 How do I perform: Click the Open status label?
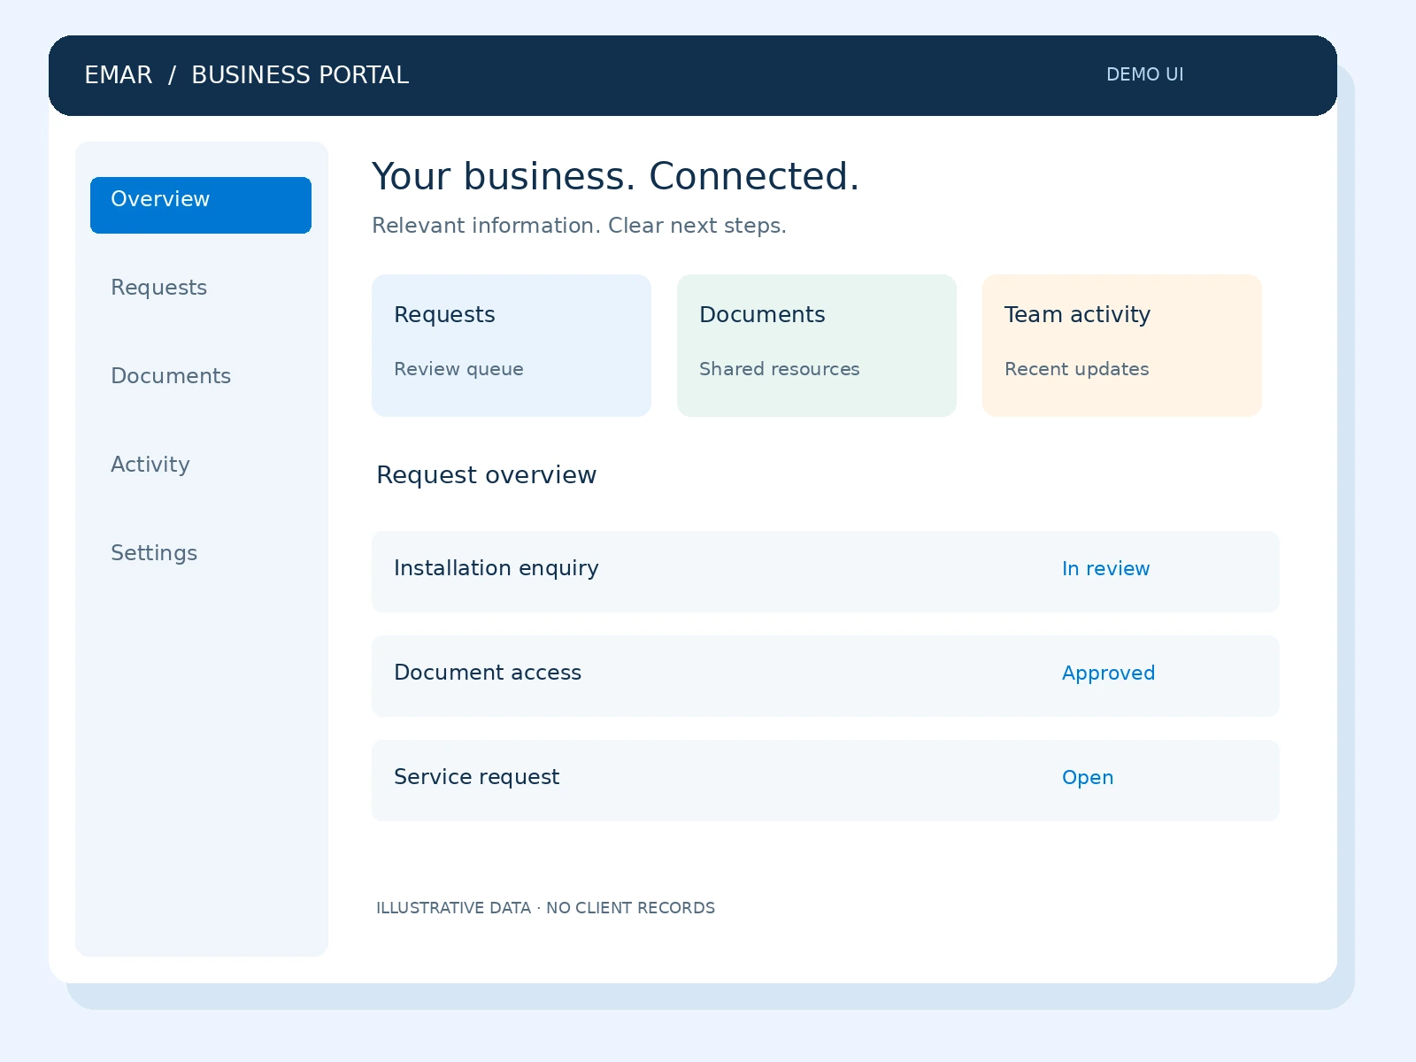[1088, 778]
